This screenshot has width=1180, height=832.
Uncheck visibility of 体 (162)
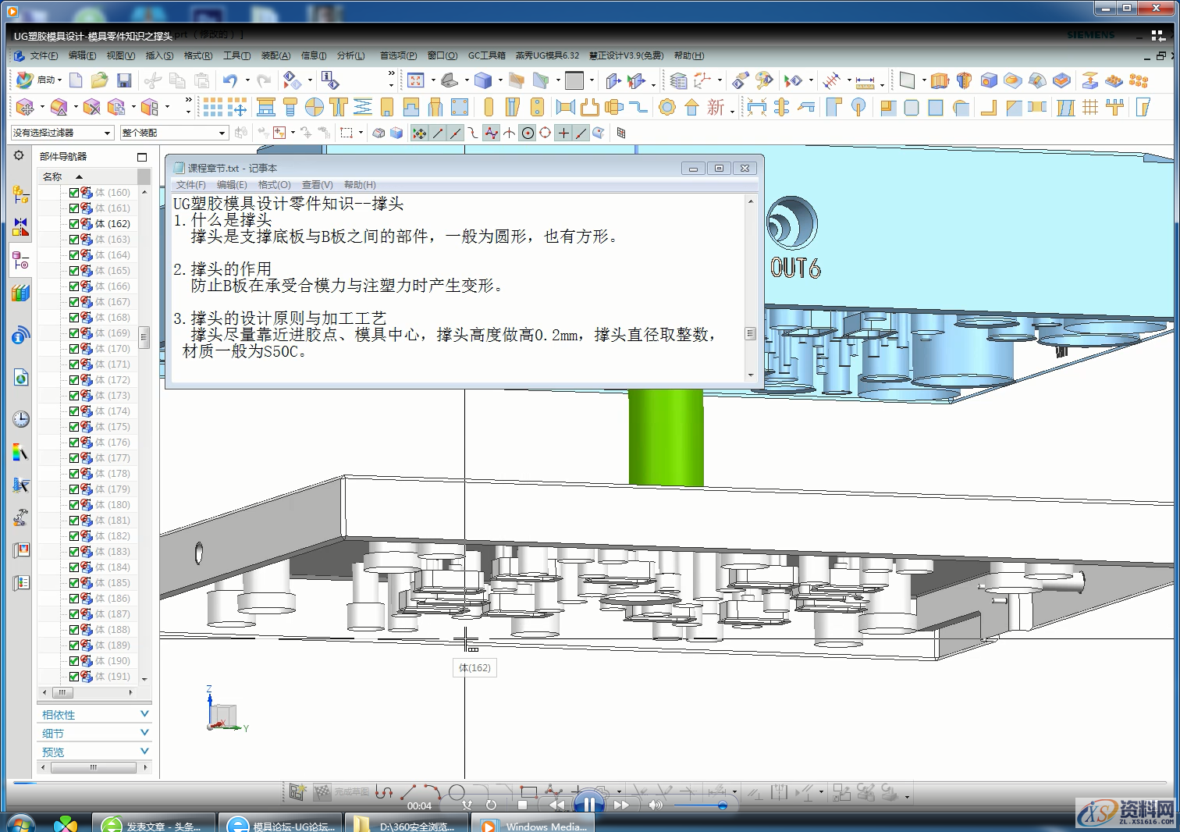pos(73,223)
